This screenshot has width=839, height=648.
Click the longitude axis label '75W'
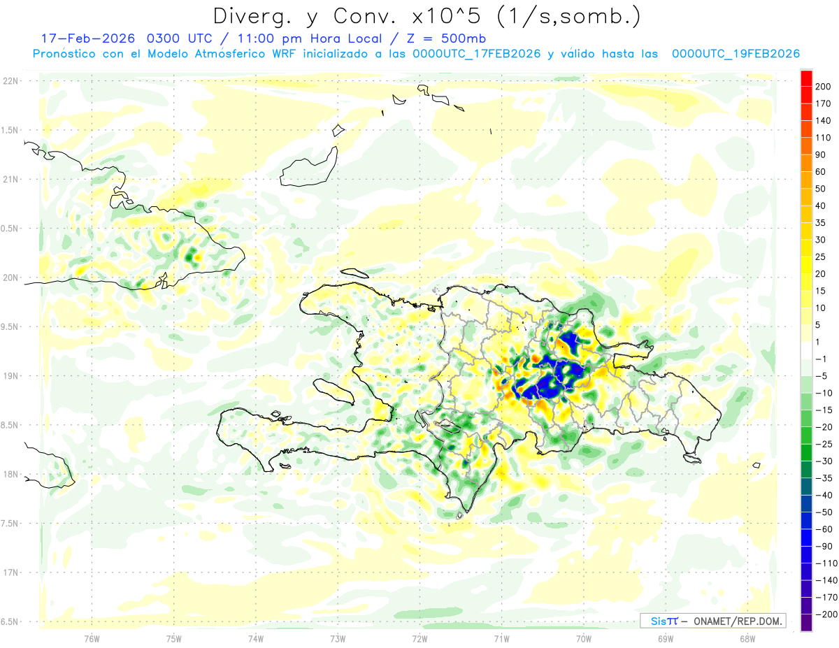[173, 638]
